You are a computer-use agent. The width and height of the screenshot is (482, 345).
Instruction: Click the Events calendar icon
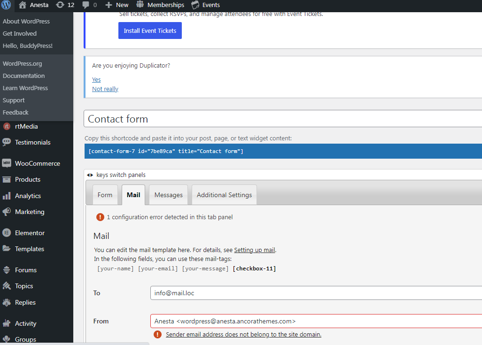click(x=195, y=5)
